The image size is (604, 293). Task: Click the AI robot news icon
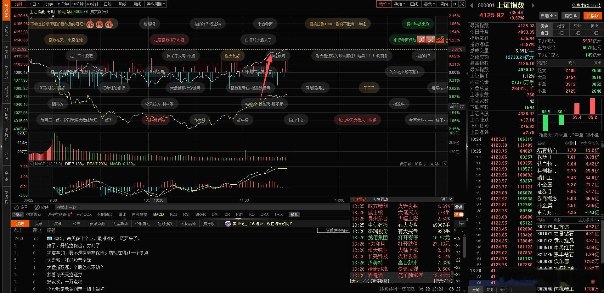228,224
